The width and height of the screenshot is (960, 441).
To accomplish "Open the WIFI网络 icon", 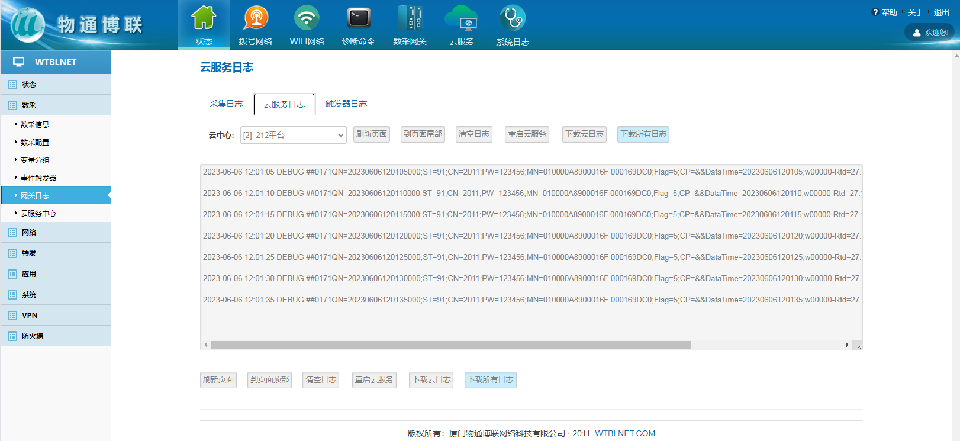I will pyautogui.click(x=307, y=18).
